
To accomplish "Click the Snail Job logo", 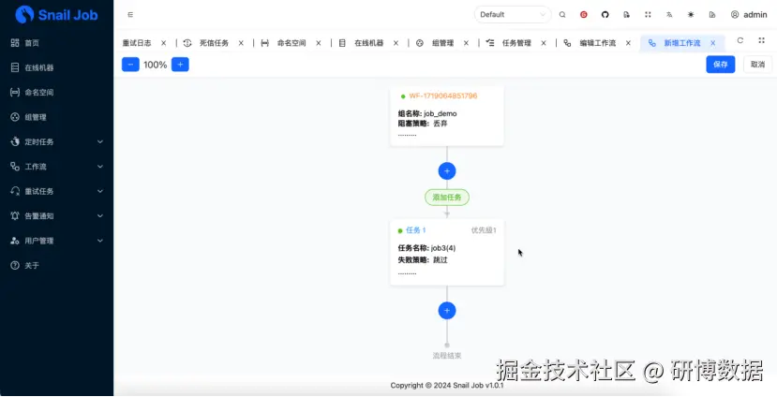I will pos(56,14).
